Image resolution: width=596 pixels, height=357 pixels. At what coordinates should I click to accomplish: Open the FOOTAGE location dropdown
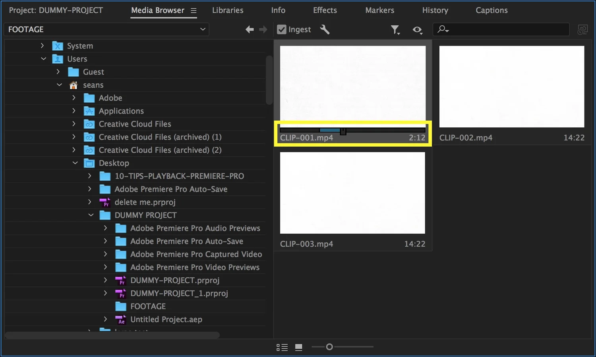tap(106, 29)
